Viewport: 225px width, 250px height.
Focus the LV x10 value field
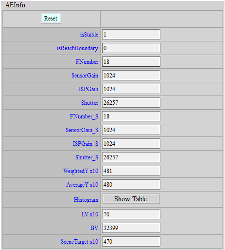tap(131, 214)
